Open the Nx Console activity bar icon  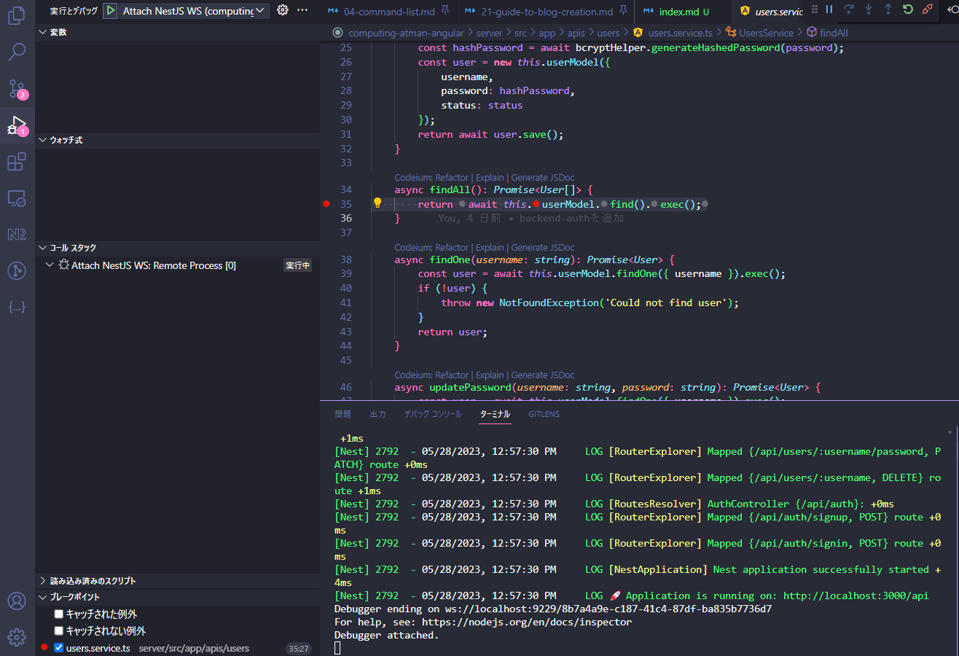(x=17, y=234)
